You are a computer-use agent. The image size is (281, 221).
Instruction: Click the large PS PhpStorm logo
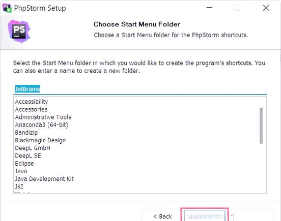pos(19,31)
